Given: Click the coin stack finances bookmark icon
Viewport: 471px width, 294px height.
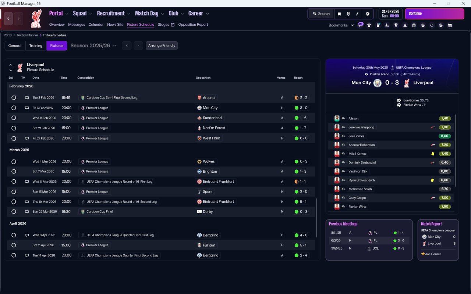Looking at the screenshot, I should 414,25.
